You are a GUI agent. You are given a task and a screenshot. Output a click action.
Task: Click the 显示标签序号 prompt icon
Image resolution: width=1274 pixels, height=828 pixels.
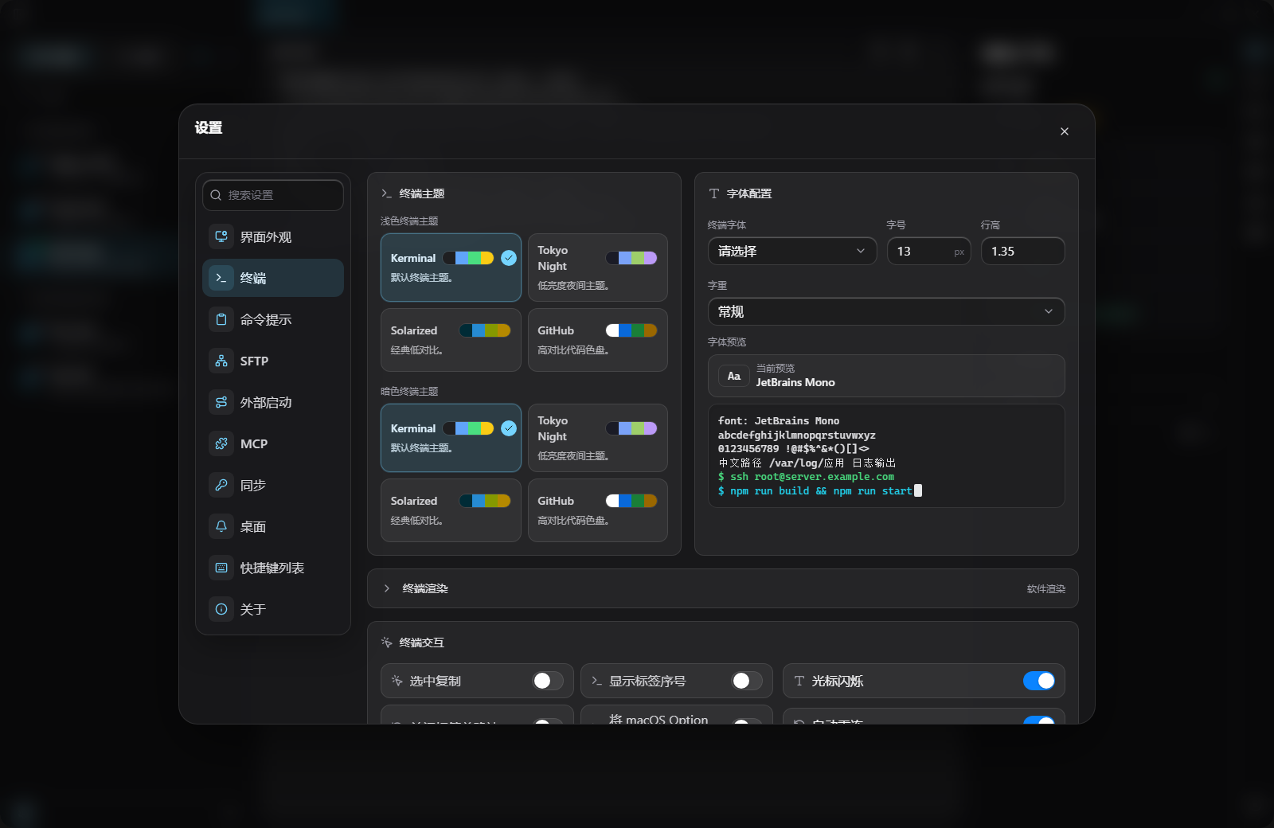pos(596,681)
